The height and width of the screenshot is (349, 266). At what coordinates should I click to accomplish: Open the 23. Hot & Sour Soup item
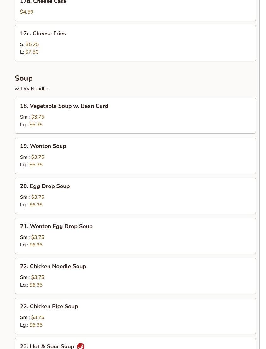[47, 346]
